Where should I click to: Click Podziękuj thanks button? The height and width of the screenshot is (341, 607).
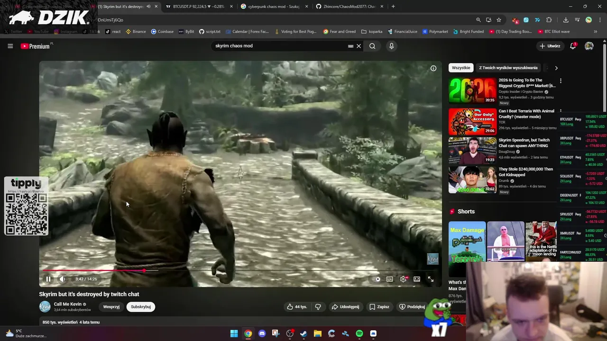pyautogui.click(x=412, y=307)
